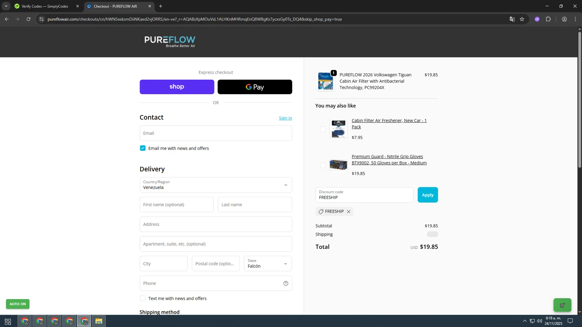Click the Phone field
This screenshot has height=327, width=582.
tap(216, 283)
